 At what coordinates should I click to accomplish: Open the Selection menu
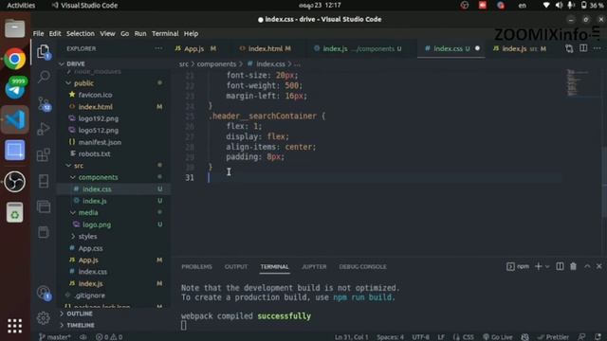tap(80, 34)
